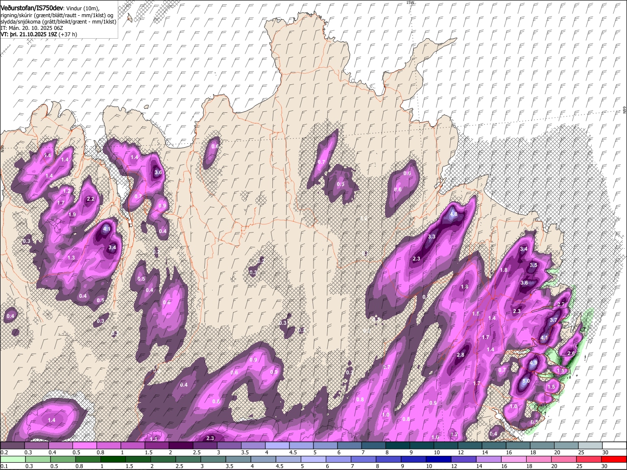Select the 7 swatch in the lower legend row
The width and height of the screenshot is (627, 470).
363,460
